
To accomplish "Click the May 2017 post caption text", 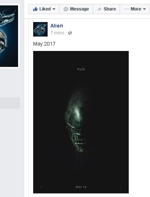I will 44,44.
